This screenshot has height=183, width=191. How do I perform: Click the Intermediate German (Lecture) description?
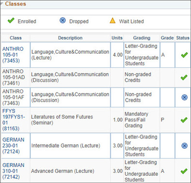66,146
